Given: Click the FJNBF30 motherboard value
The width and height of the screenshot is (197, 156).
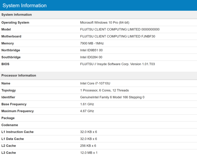Looking at the screenshot, I should coord(117,37).
